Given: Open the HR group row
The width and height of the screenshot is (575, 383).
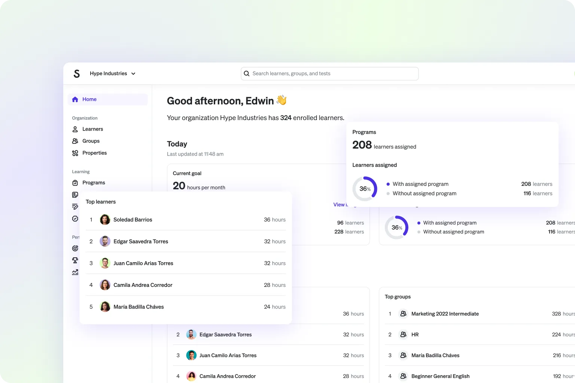Looking at the screenshot, I should 480,334.
